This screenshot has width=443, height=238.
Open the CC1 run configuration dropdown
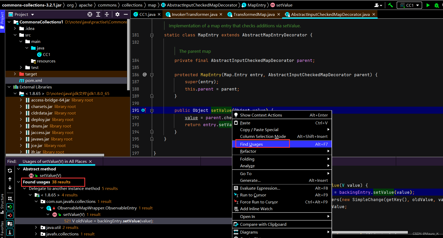click(x=409, y=5)
